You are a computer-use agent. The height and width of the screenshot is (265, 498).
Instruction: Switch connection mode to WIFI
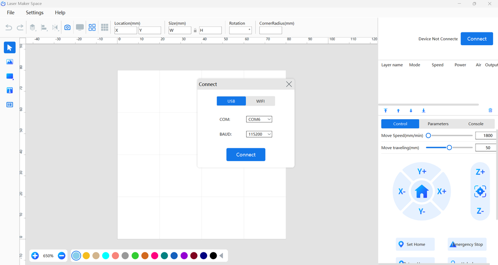pyautogui.click(x=260, y=101)
